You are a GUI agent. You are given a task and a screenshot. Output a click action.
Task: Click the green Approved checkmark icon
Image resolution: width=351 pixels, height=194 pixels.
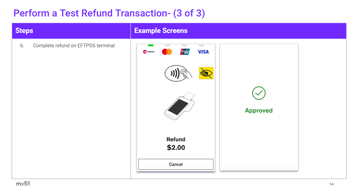click(x=259, y=93)
